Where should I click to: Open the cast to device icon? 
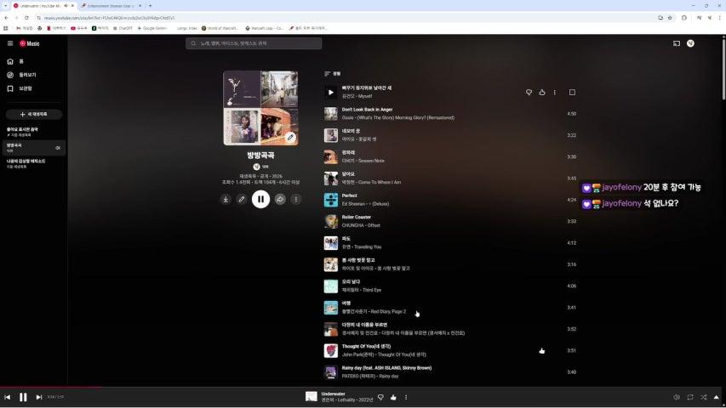(677, 43)
